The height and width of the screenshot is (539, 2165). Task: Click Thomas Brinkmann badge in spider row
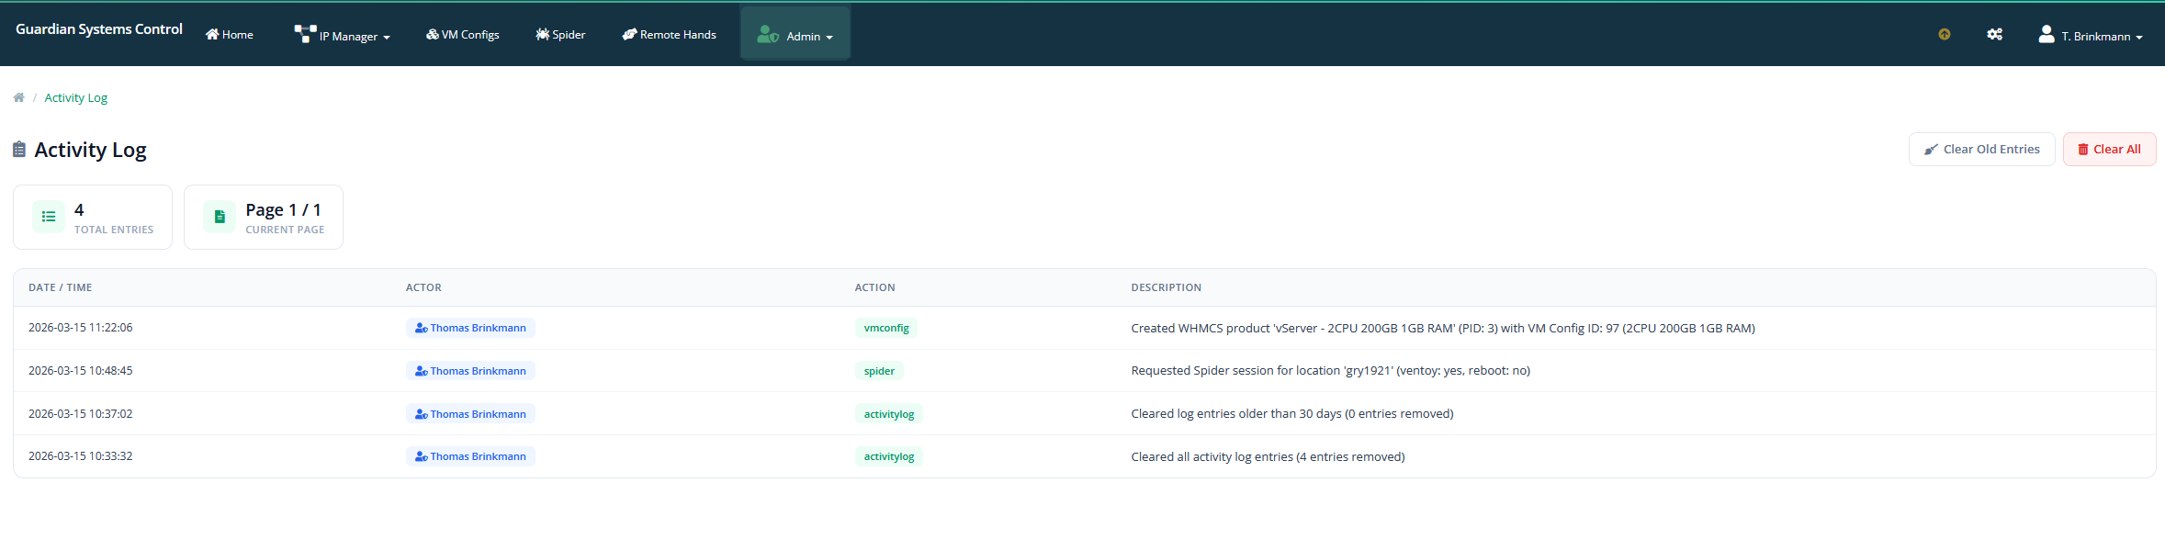[470, 371]
